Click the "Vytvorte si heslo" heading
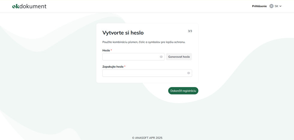294x140 pixels. [x=123, y=33]
